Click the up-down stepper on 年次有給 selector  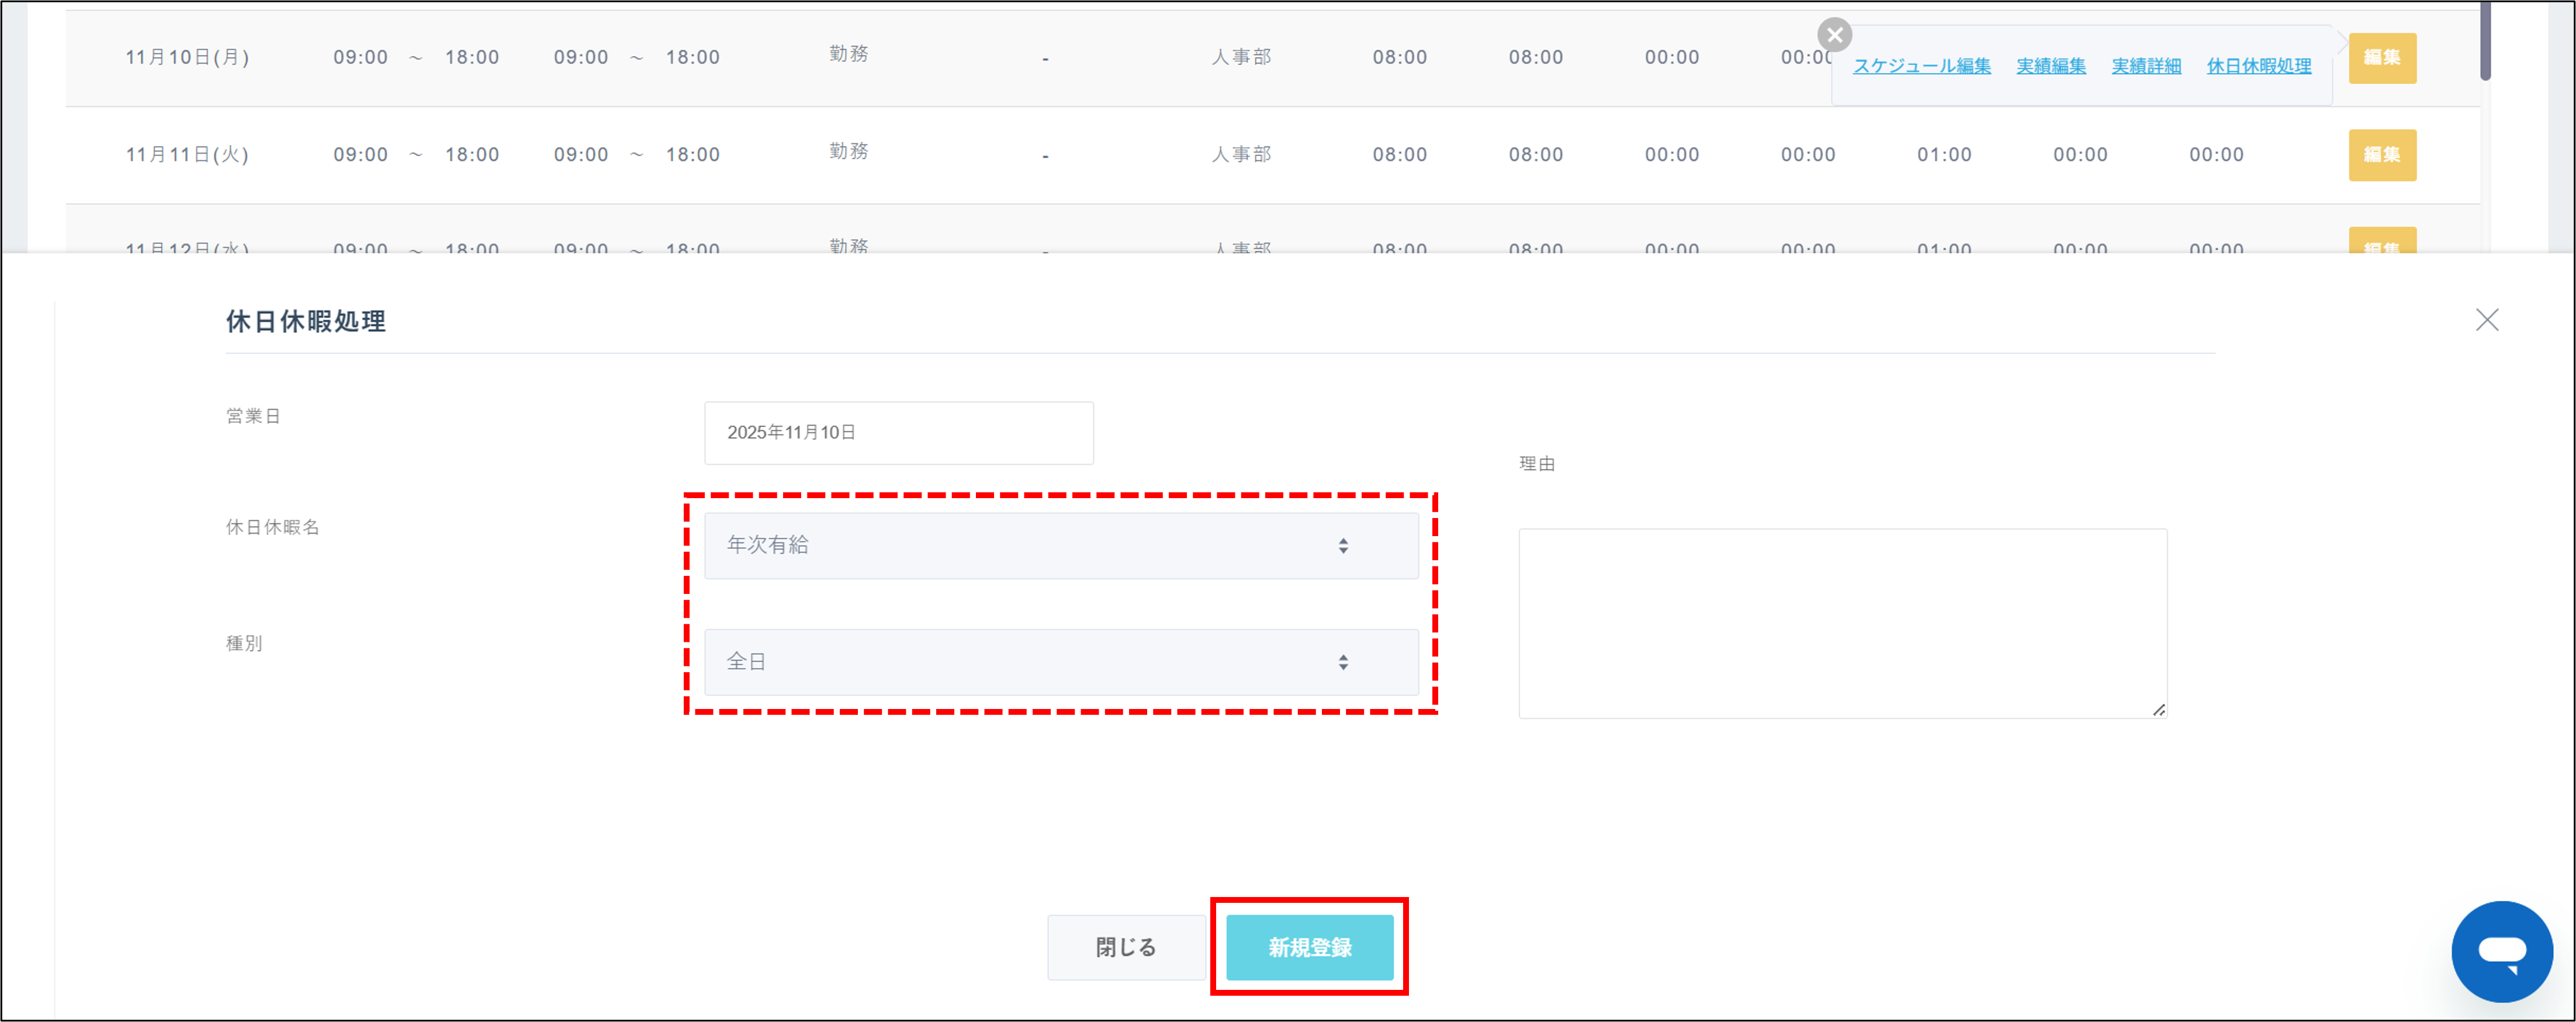point(1344,545)
